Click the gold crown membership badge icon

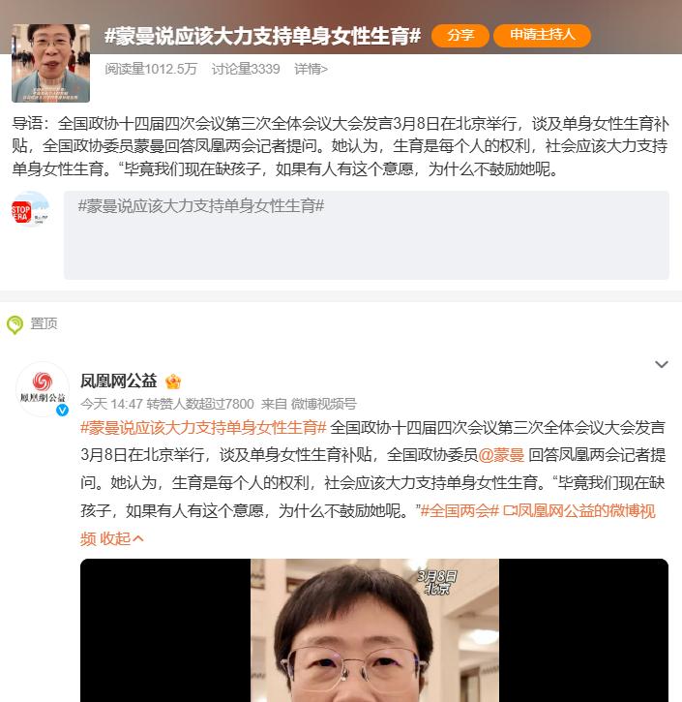(x=173, y=382)
